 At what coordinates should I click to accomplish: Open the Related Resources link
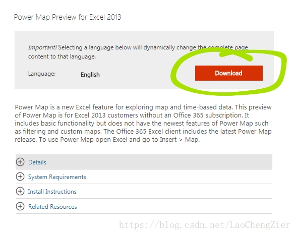[52, 207]
